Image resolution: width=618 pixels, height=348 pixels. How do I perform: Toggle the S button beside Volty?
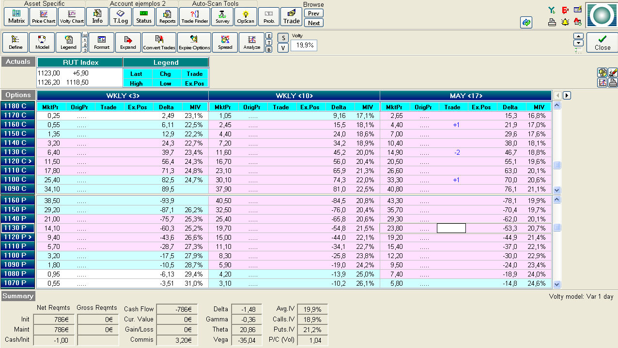(x=282, y=38)
